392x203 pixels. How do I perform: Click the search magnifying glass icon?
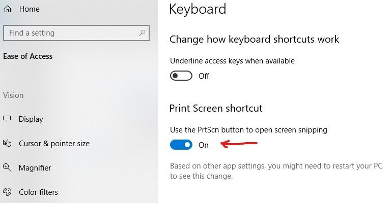tap(142, 33)
